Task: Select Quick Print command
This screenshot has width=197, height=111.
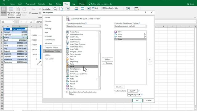Action: tap(74, 76)
